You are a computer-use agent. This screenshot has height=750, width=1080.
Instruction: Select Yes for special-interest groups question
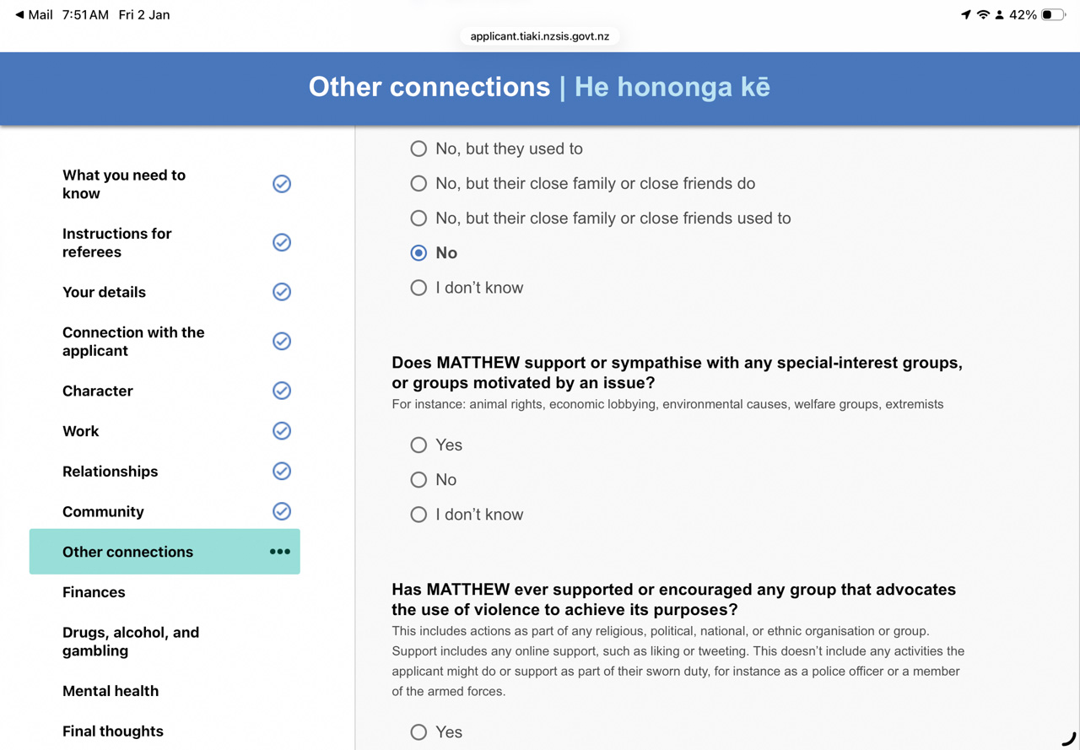418,445
